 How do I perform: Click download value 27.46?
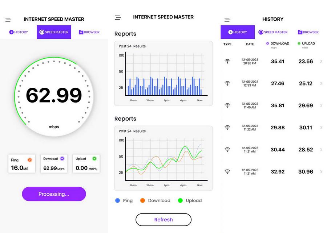click(278, 83)
